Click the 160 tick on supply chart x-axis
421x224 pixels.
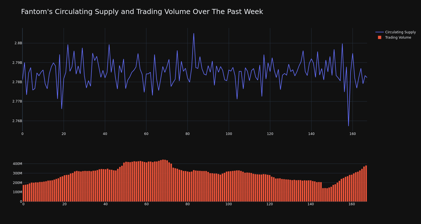(x=353, y=134)
